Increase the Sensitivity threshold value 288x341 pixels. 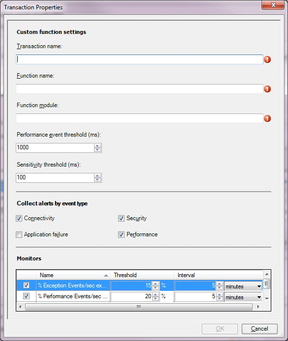(x=97, y=175)
